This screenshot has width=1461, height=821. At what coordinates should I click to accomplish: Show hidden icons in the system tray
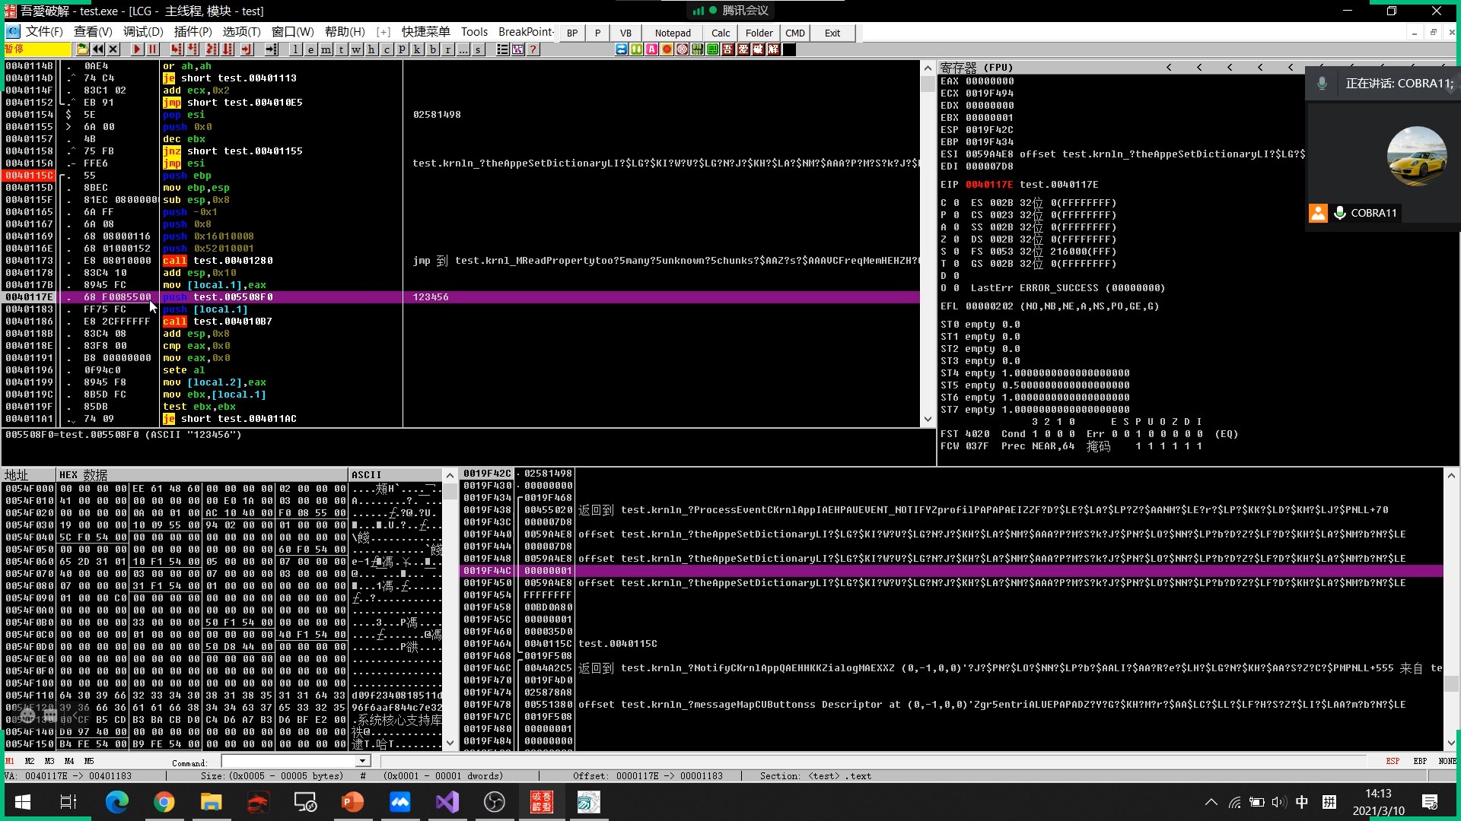pyautogui.click(x=1211, y=802)
